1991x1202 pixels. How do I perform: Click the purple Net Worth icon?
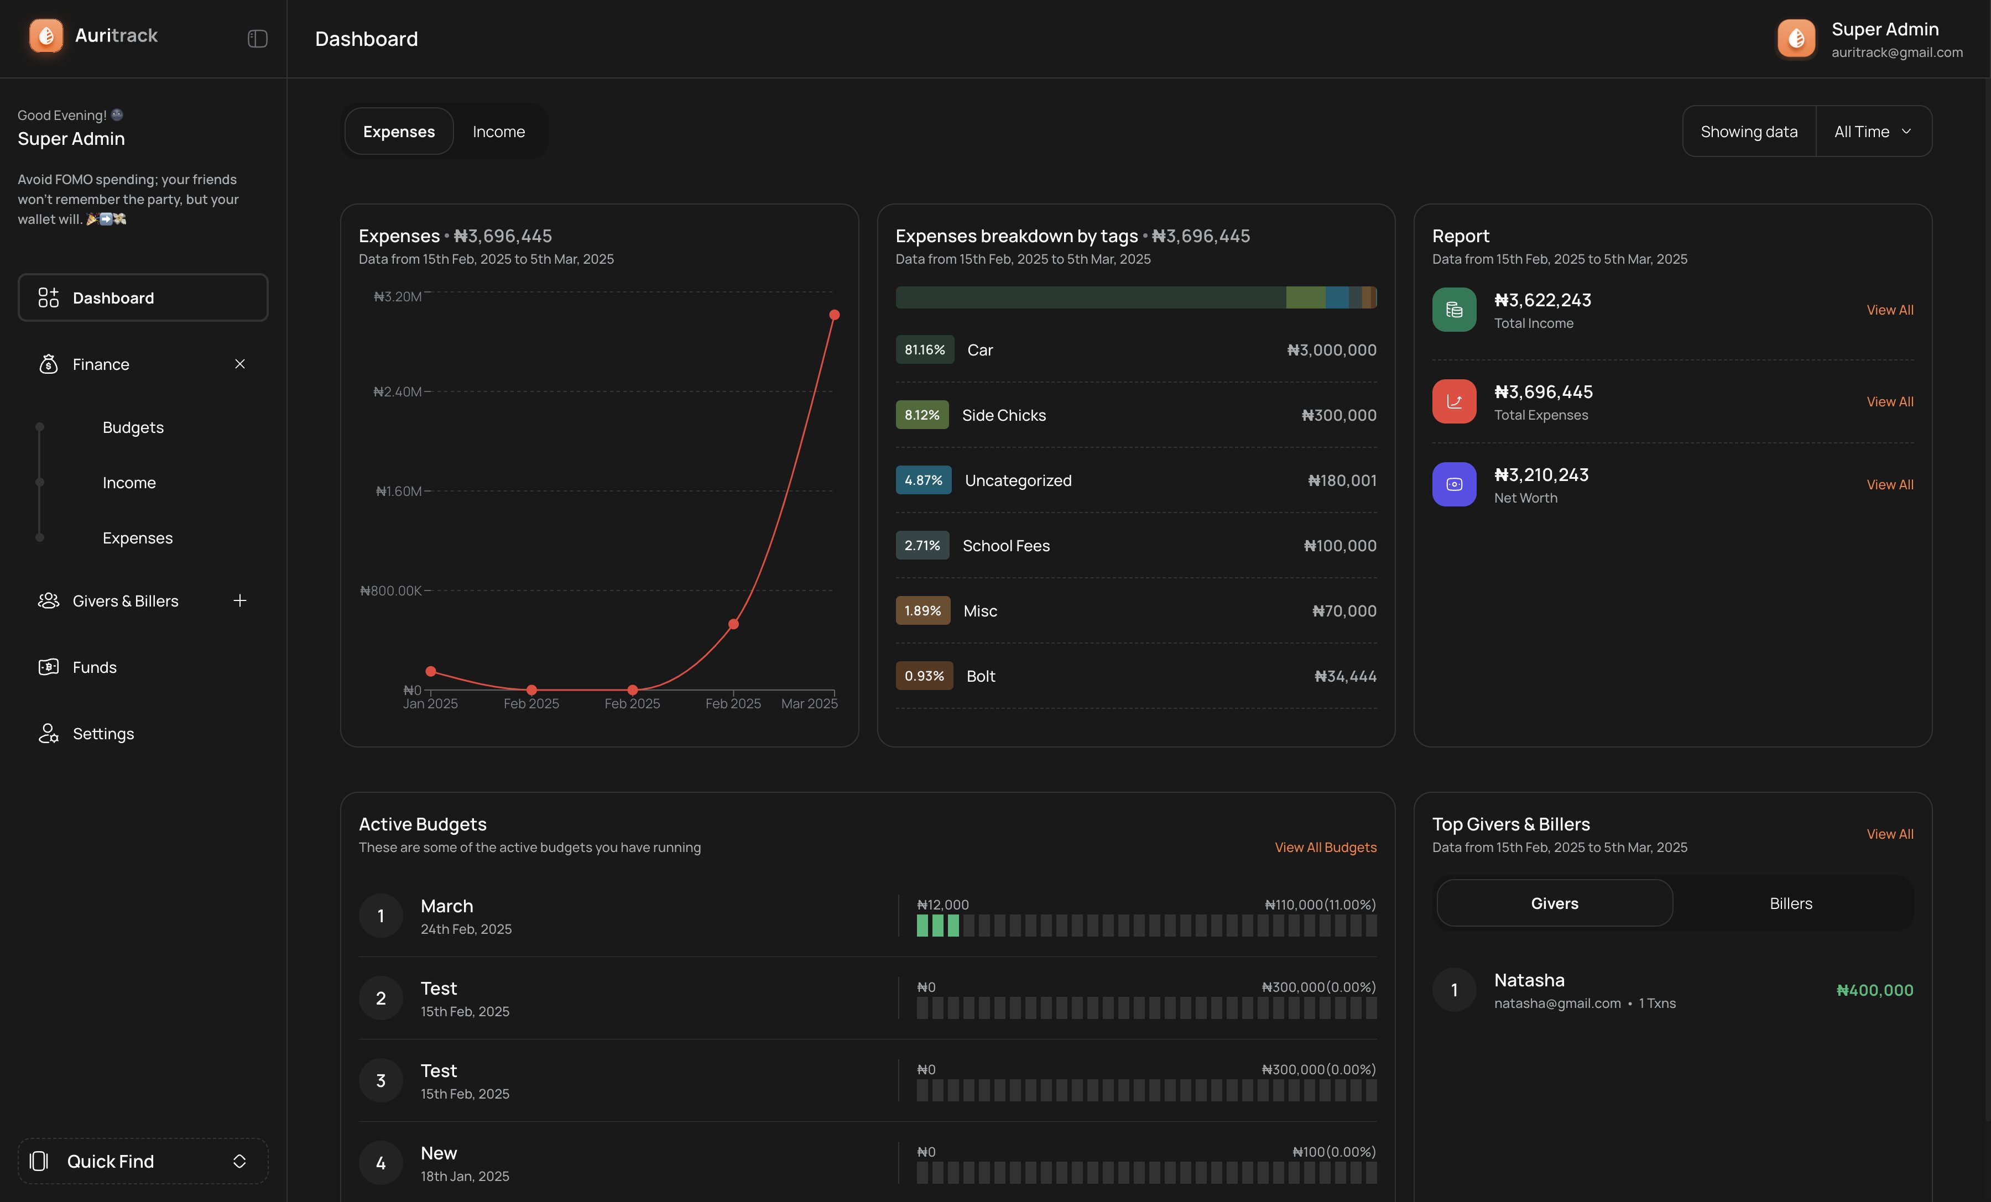[x=1453, y=485]
